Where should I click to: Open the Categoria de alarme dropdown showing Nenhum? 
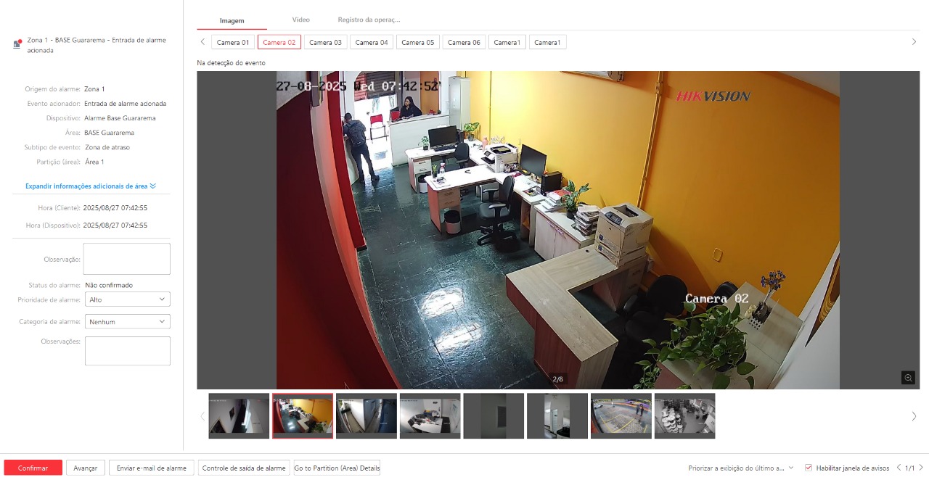pyautogui.click(x=128, y=321)
